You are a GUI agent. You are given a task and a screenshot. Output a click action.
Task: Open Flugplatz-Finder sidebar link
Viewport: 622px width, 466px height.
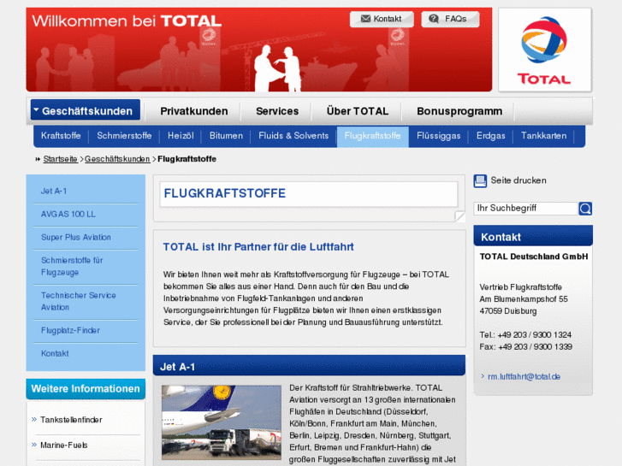[70, 330]
